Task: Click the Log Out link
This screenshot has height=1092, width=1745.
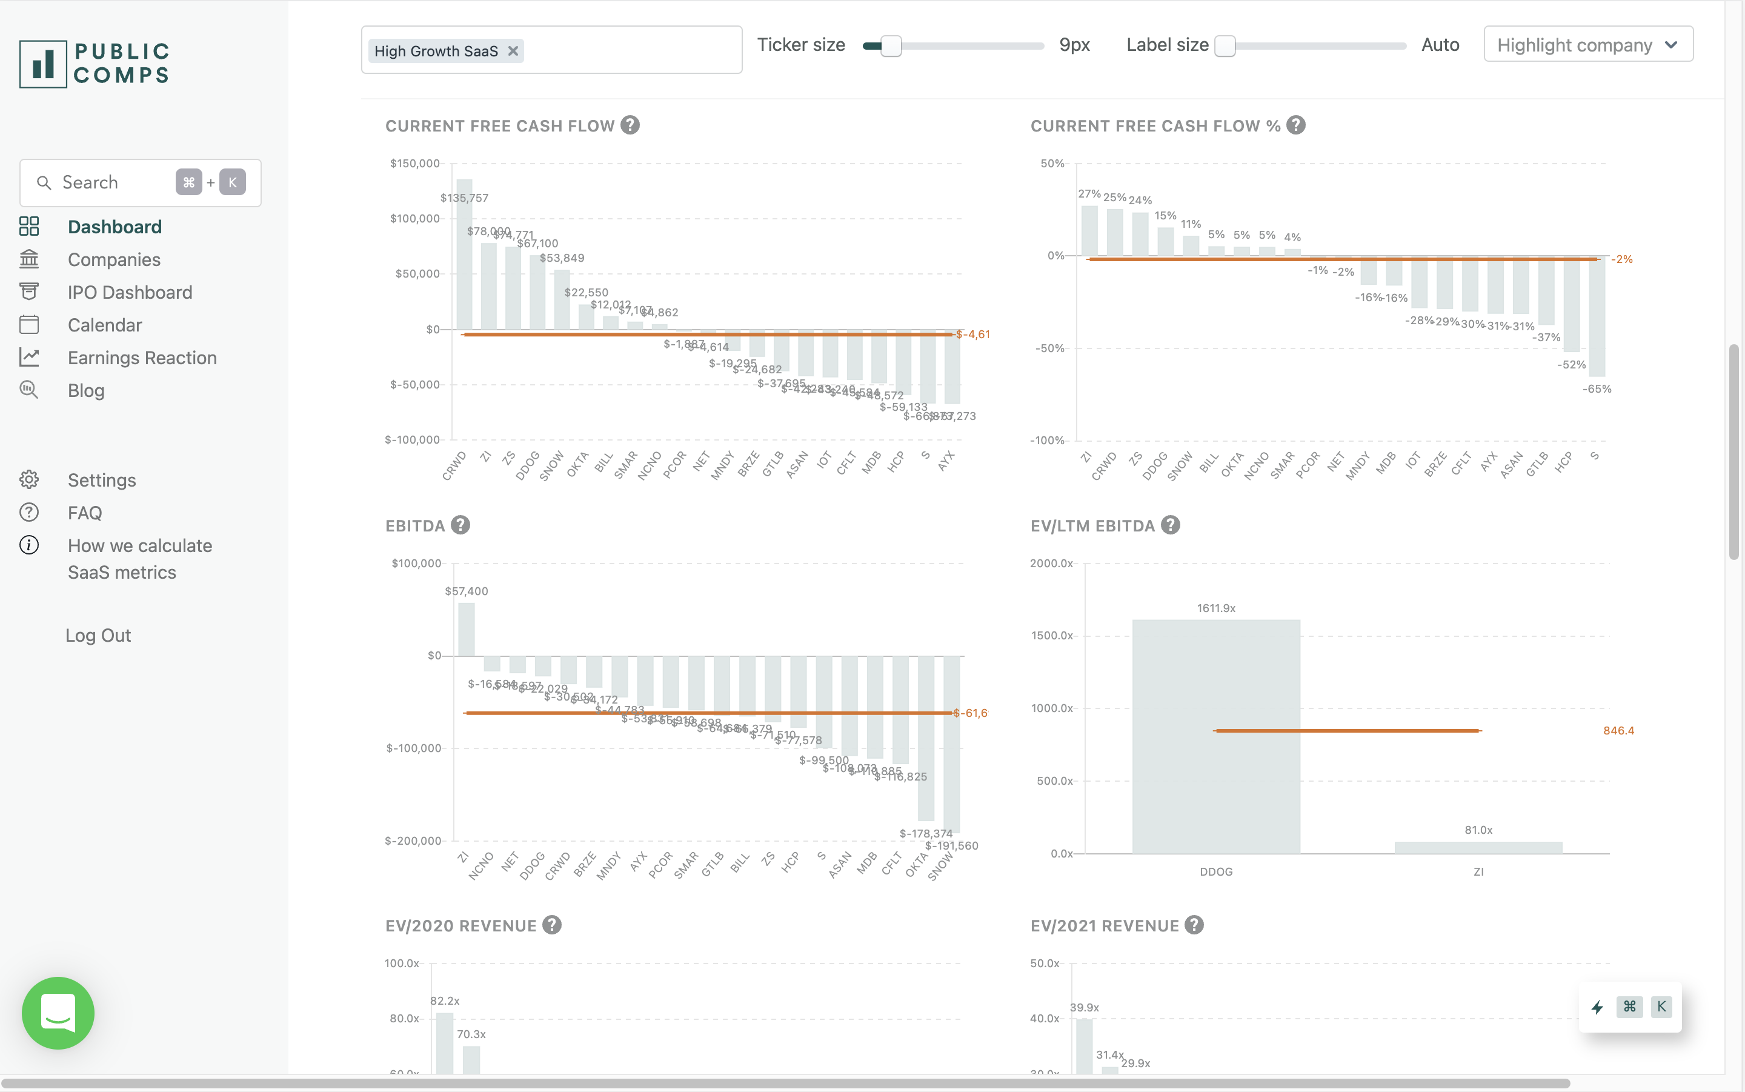Action: (x=98, y=636)
